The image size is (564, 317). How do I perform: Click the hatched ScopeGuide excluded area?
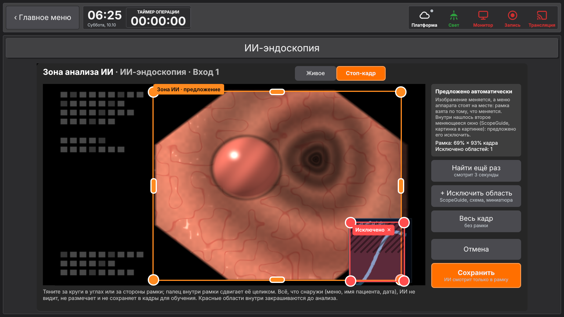pyautogui.click(x=377, y=252)
